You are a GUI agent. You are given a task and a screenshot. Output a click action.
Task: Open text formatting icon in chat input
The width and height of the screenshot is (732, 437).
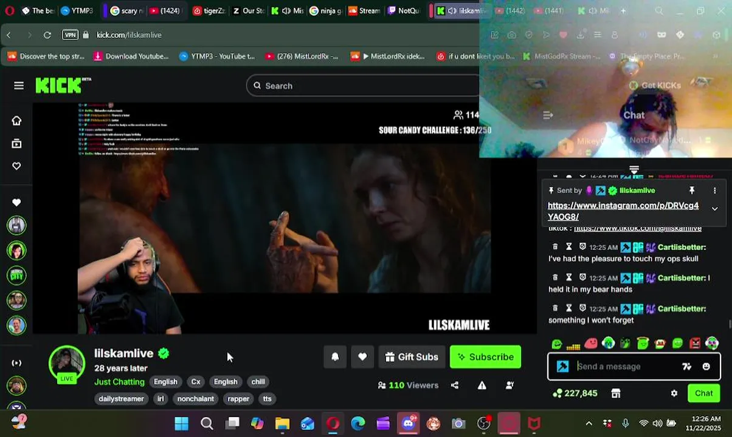687,367
